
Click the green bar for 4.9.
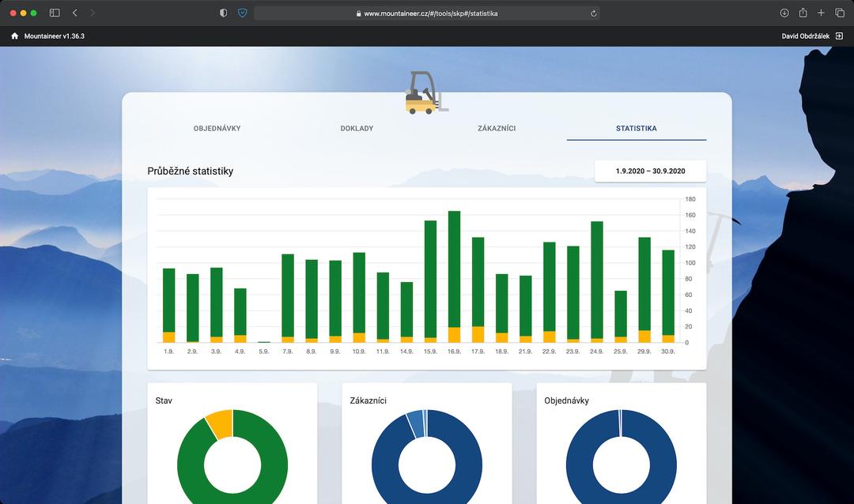240,312
